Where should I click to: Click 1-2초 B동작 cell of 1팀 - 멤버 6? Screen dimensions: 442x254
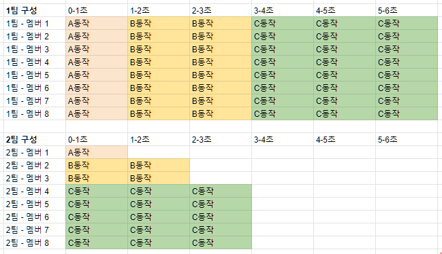pos(159,88)
